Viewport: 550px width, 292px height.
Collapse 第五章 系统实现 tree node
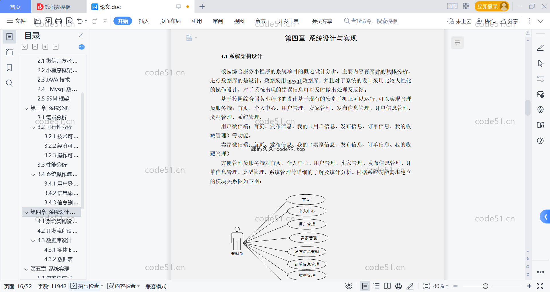click(26, 269)
